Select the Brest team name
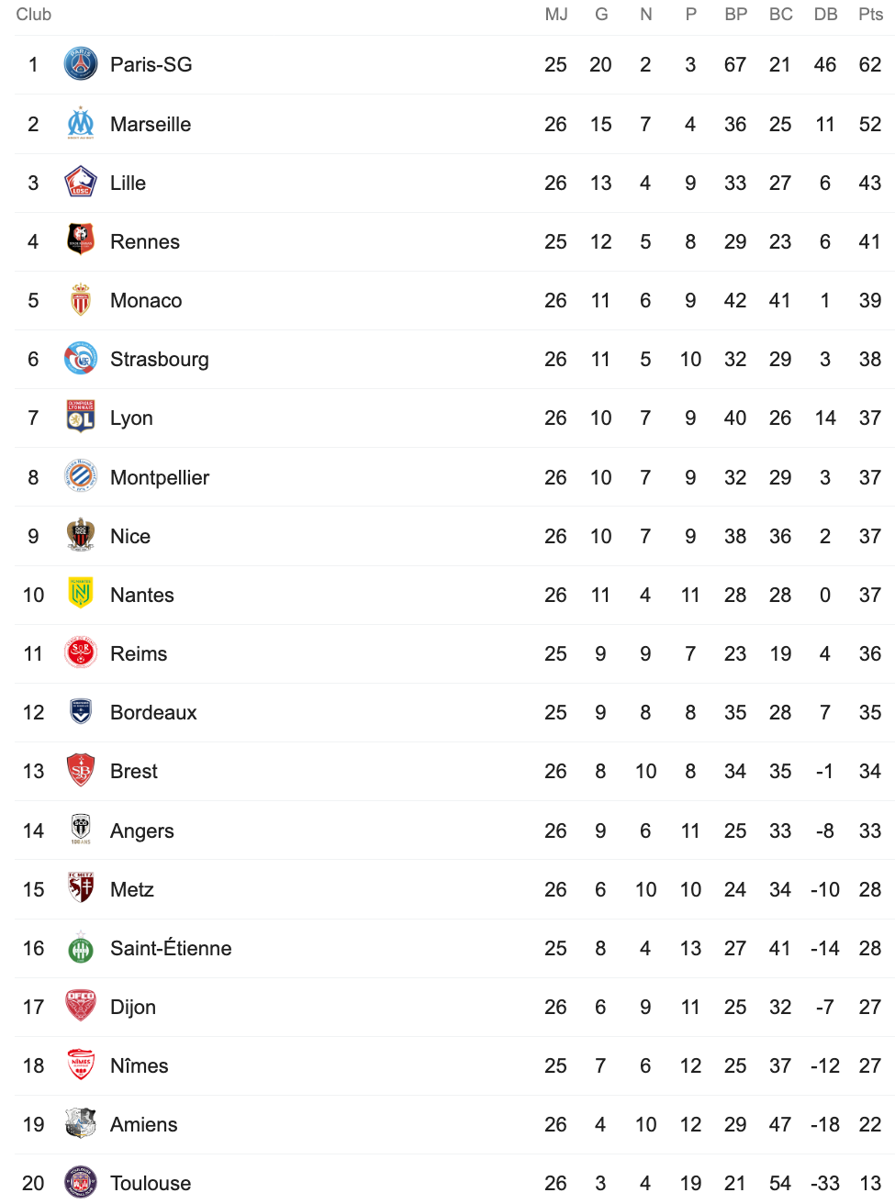The image size is (895, 1204). point(134,771)
